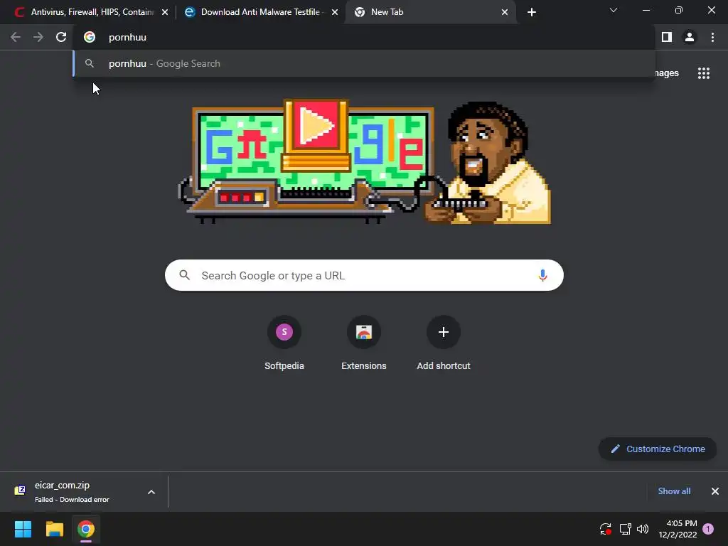
Task: Reload the page with the refresh icon
Action: 61,37
